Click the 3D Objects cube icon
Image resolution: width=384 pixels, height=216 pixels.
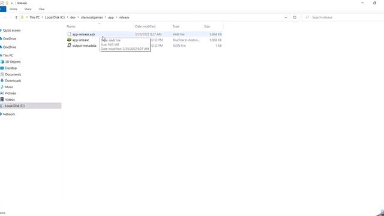pos(2,62)
